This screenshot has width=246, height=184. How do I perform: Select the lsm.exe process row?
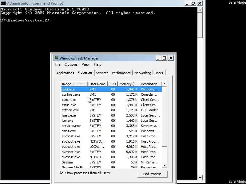[x=111, y=121]
